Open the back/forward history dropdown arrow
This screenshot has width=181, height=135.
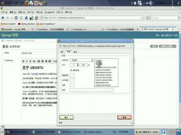pos(12,18)
